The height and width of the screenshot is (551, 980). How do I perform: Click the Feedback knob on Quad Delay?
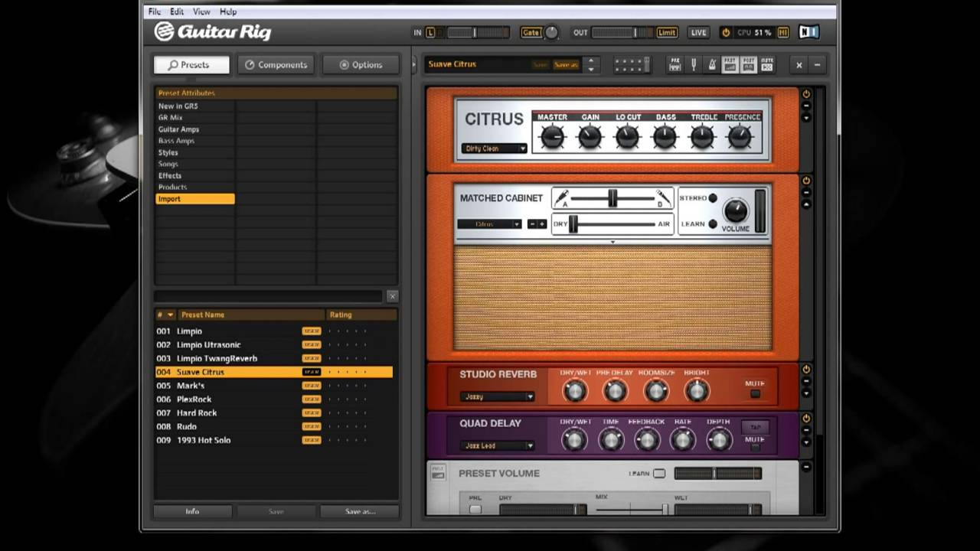point(646,440)
